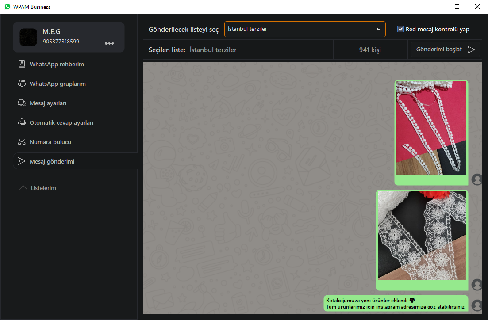Click the WhatsApp rehberim contacts icon
This screenshot has width=488, height=320.
tap(22, 64)
